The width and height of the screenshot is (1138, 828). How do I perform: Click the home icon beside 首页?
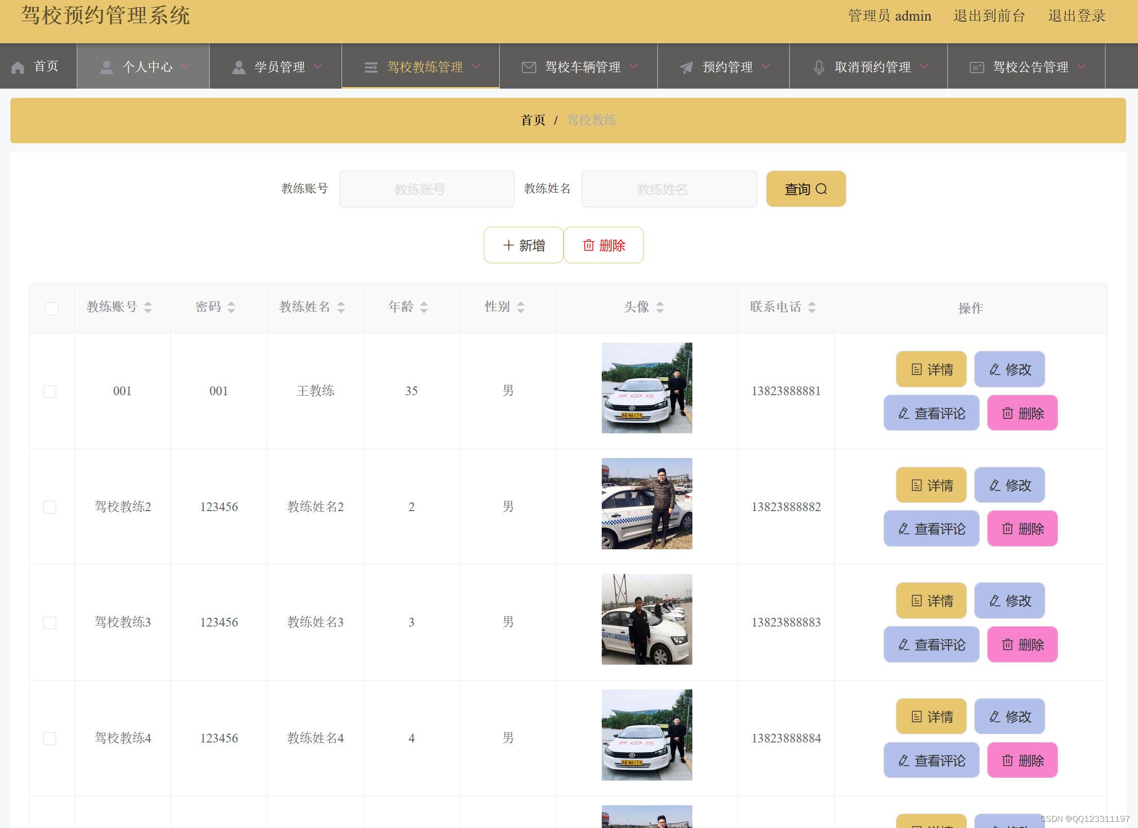(18, 67)
